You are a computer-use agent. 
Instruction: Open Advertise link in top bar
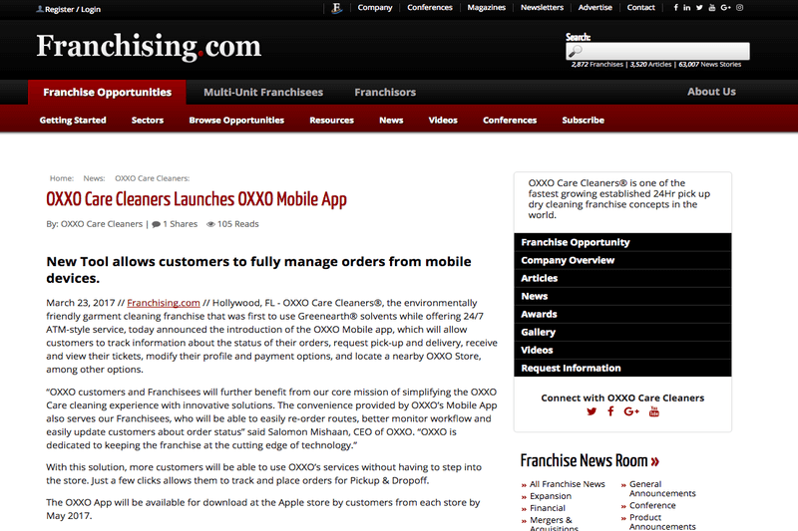click(x=595, y=8)
